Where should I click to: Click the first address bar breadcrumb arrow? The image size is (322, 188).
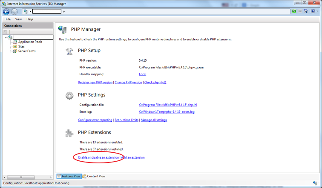[x=30, y=11]
